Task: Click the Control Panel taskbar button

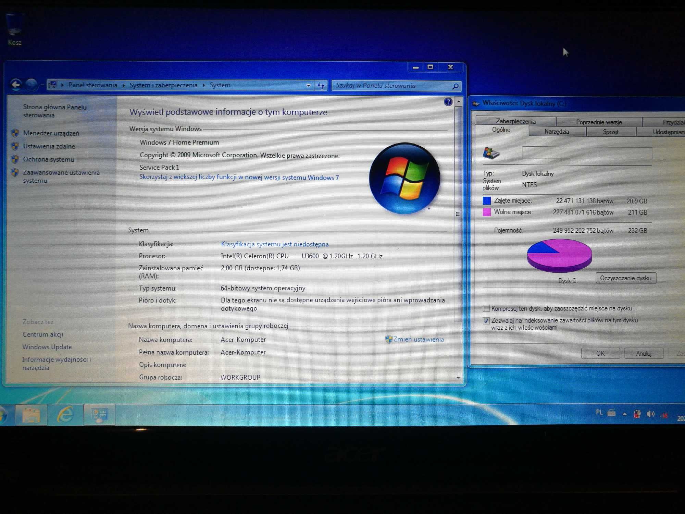Action: pos(100,415)
